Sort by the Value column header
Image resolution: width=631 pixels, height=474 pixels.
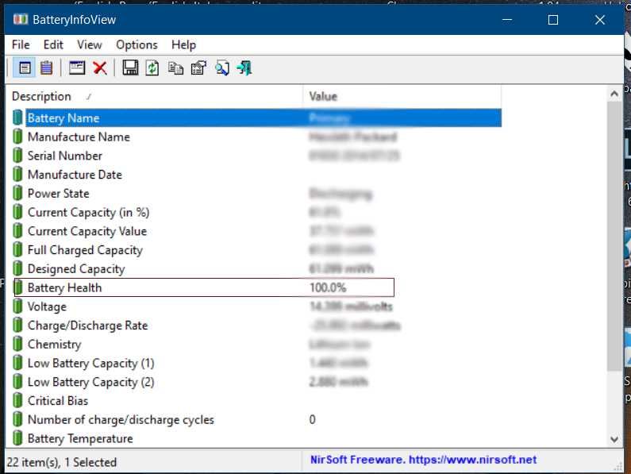point(402,96)
